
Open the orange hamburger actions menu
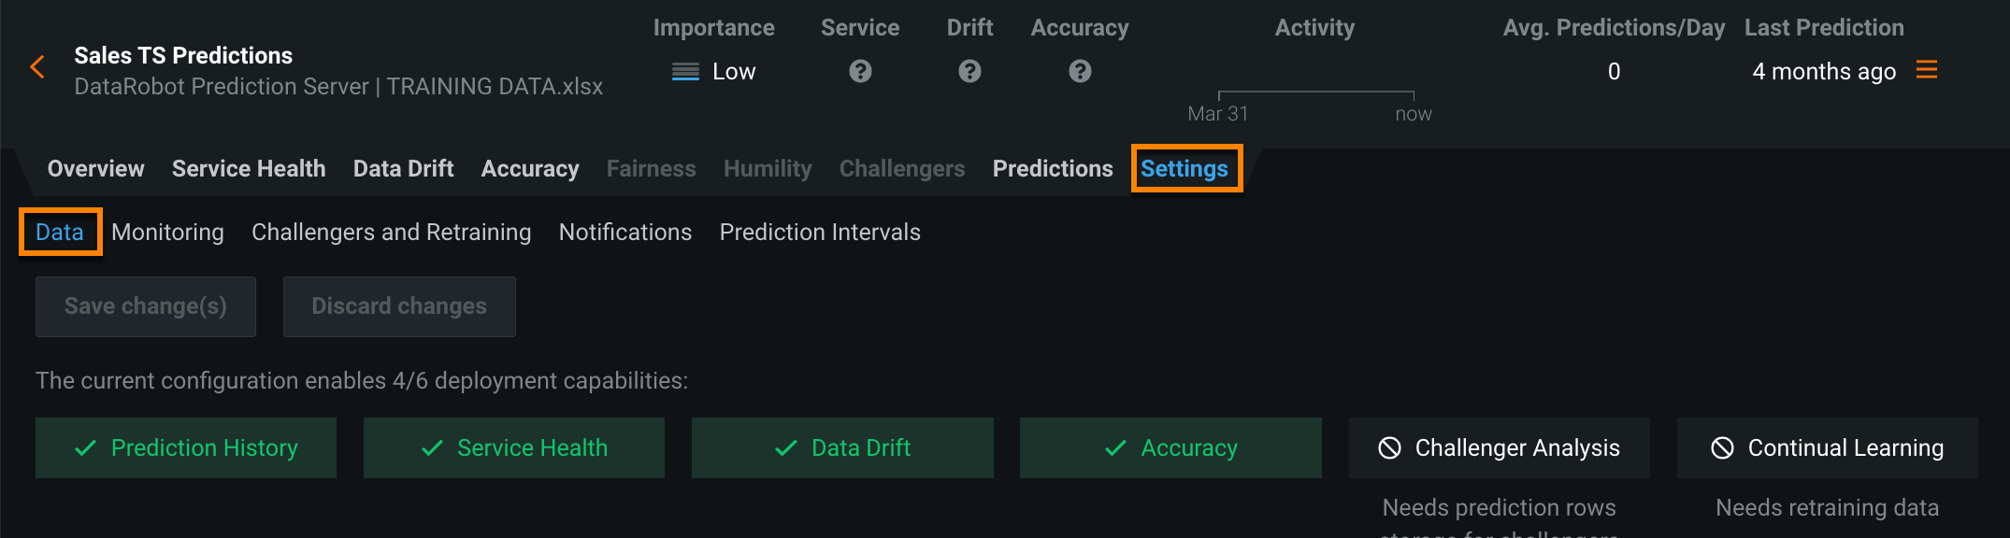click(1927, 70)
